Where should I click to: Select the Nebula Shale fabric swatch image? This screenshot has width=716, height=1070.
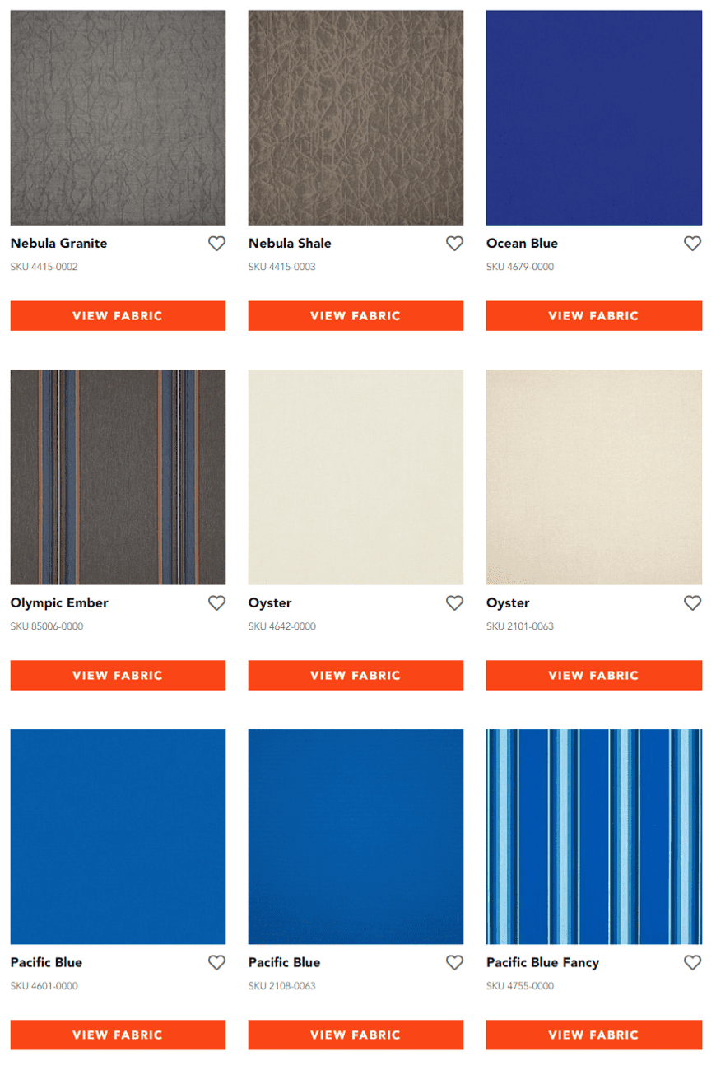click(356, 118)
